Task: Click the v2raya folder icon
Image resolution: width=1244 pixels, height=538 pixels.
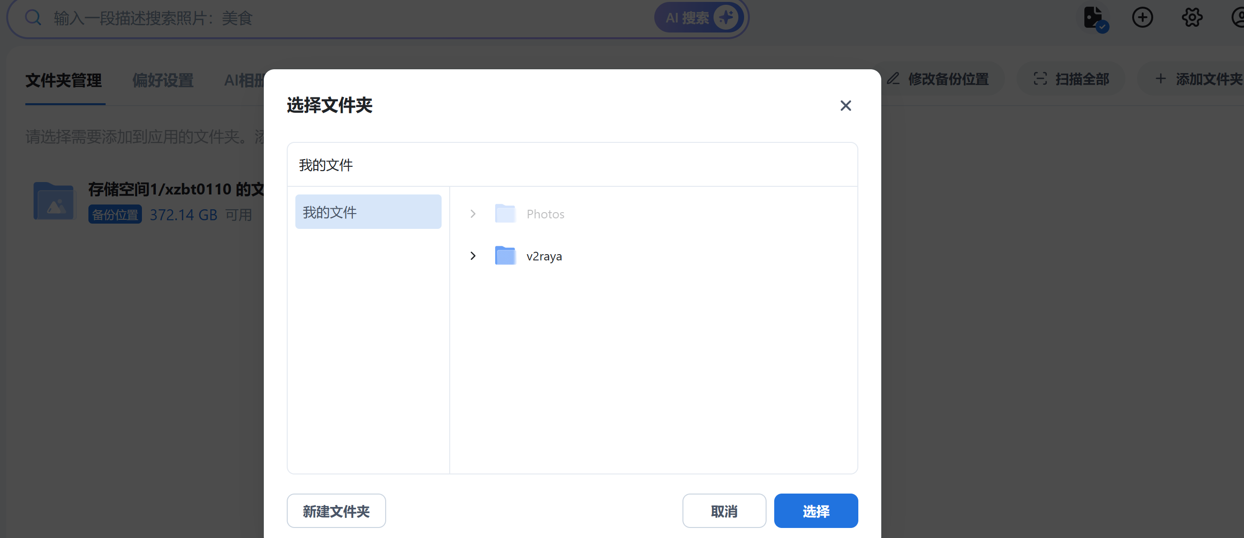Action: pos(505,256)
